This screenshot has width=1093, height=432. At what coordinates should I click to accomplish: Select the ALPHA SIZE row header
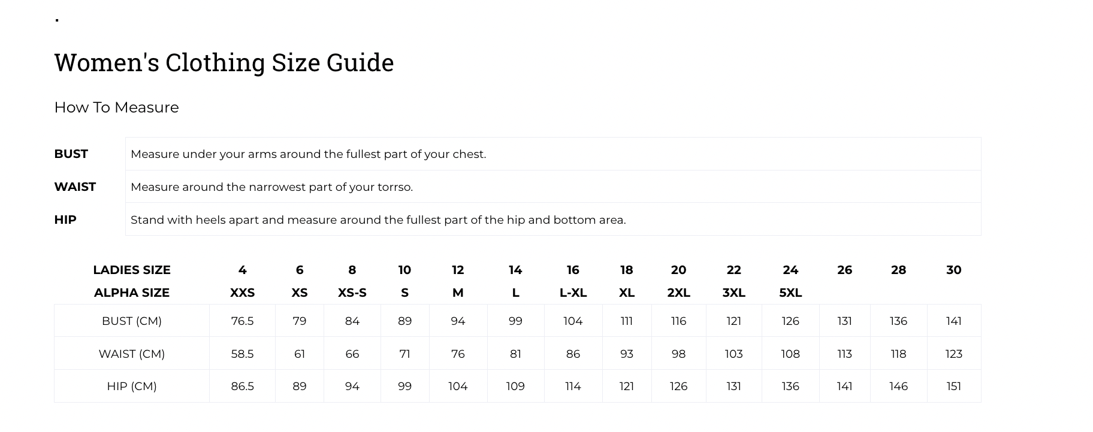tap(132, 293)
